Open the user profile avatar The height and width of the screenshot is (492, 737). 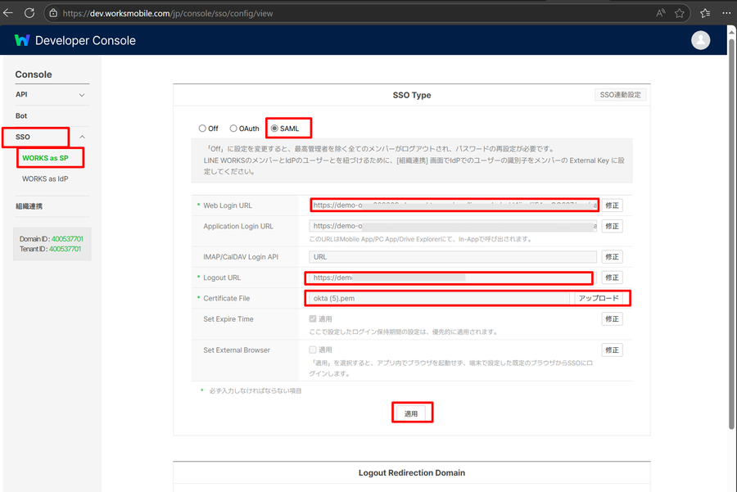(x=700, y=41)
